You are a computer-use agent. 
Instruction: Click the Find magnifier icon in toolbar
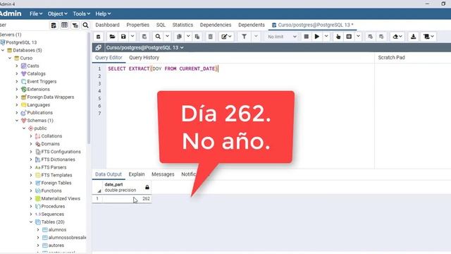point(158,37)
